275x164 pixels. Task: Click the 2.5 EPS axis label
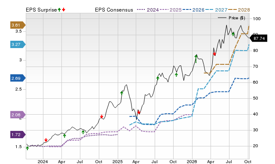pos(18,89)
